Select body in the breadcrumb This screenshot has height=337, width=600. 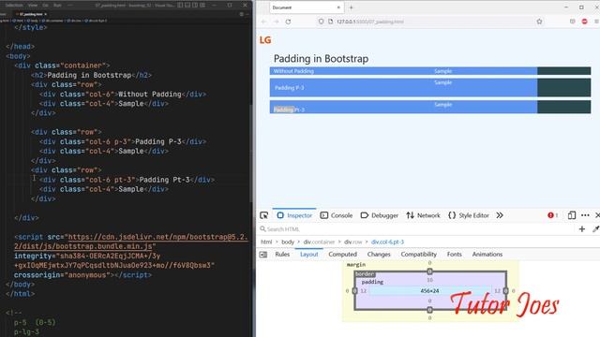point(288,242)
